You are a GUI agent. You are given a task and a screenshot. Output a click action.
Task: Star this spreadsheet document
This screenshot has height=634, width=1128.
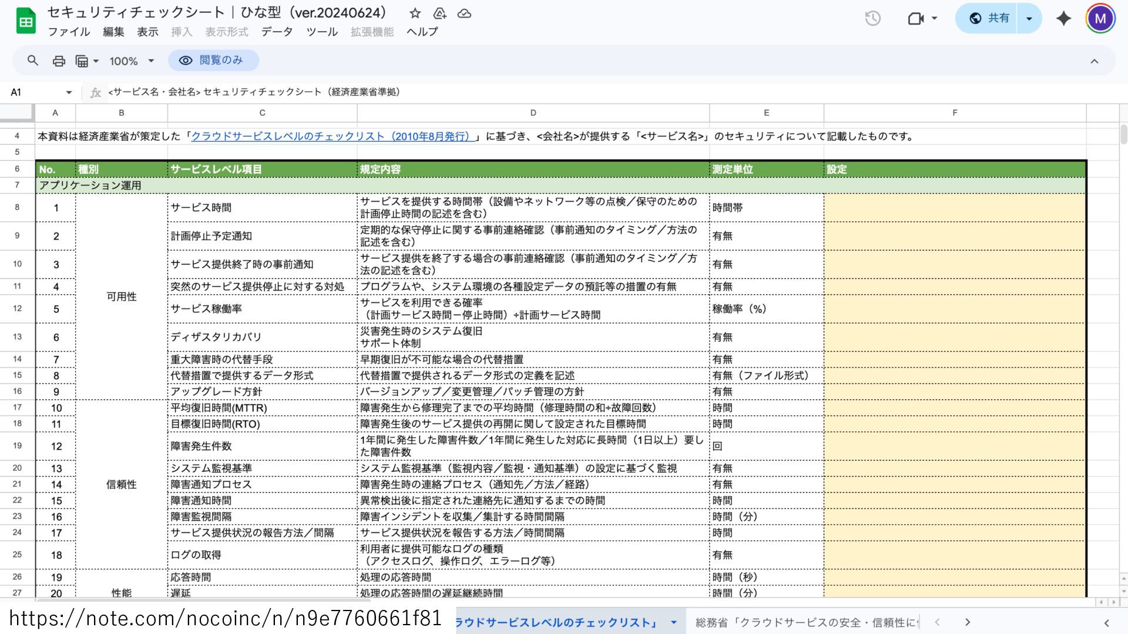(x=415, y=13)
